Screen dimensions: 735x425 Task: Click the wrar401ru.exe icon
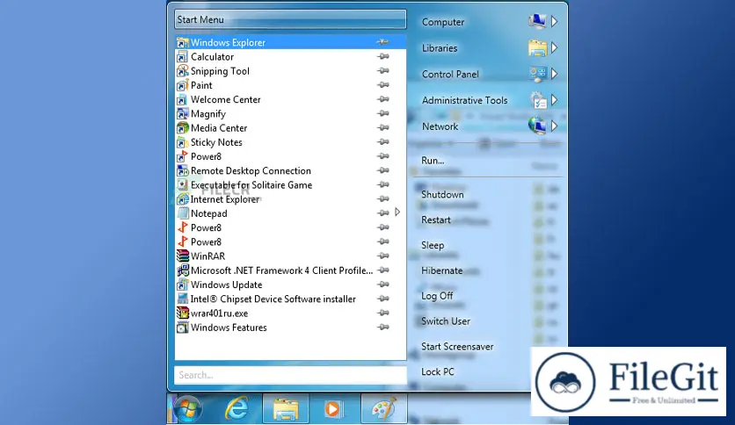[x=182, y=313]
